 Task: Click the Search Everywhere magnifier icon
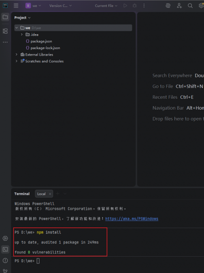[x=190, y=5]
